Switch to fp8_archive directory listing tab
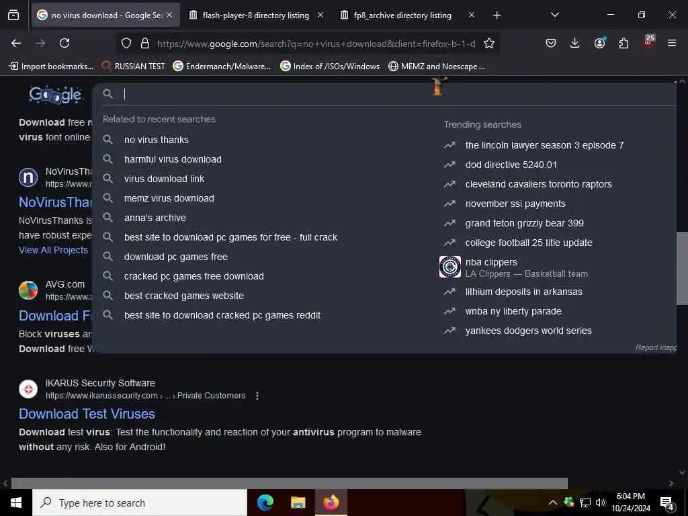Viewport: 688px width, 516px height. coord(402,15)
